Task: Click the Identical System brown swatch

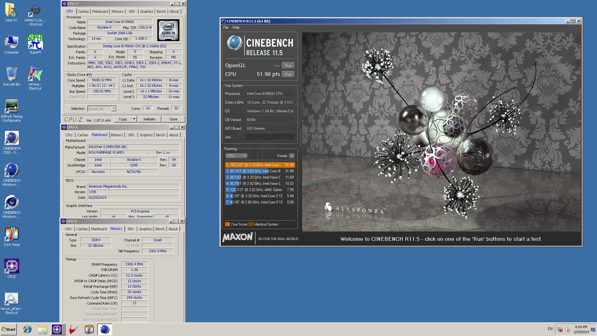Action: click(251, 224)
